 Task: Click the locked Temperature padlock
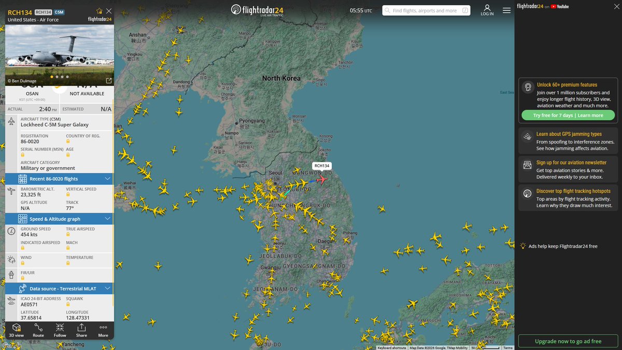pos(68,264)
